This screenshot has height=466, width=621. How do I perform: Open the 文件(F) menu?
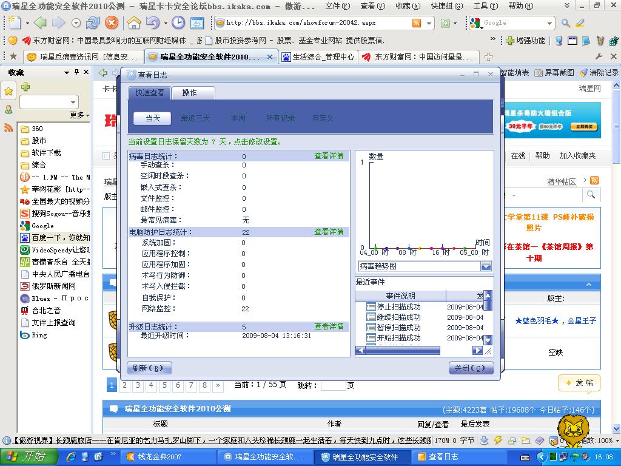338,6
